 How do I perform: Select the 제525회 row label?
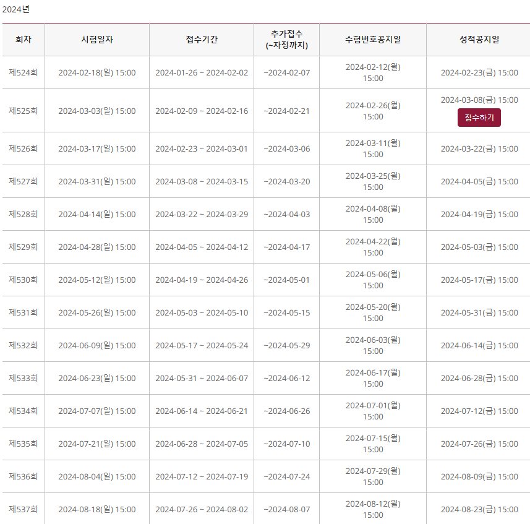point(24,111)
